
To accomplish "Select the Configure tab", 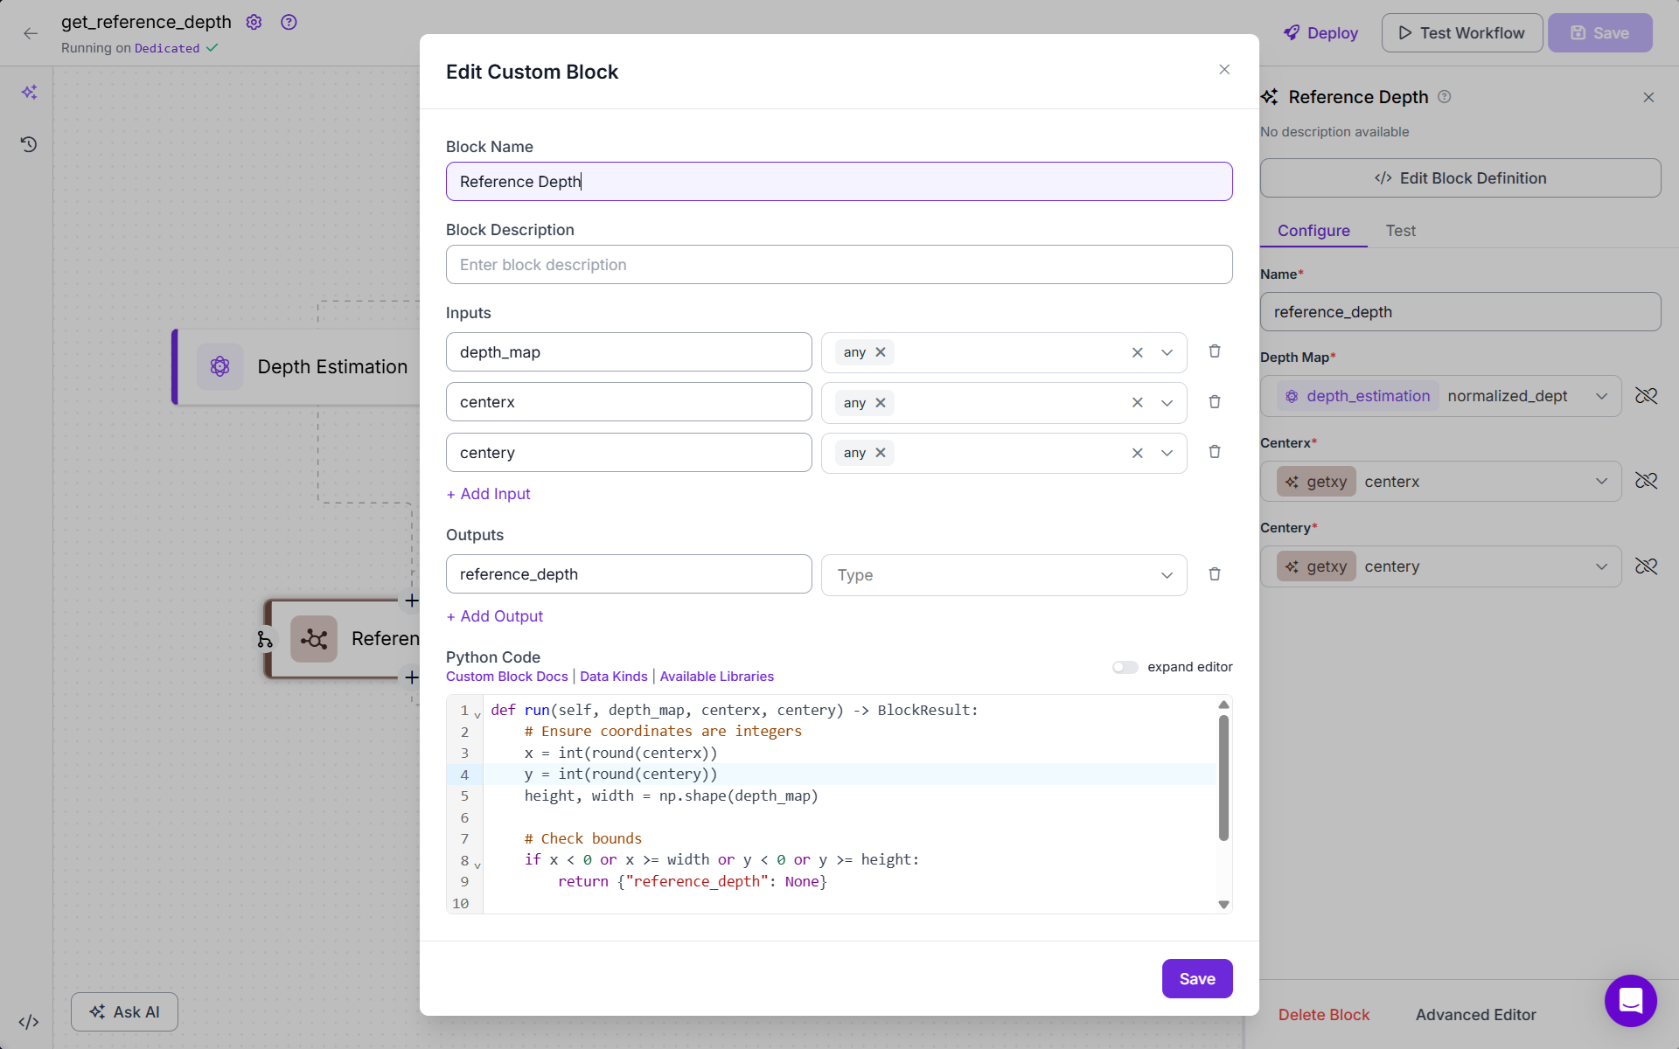I will click(x=1313, y=231).
